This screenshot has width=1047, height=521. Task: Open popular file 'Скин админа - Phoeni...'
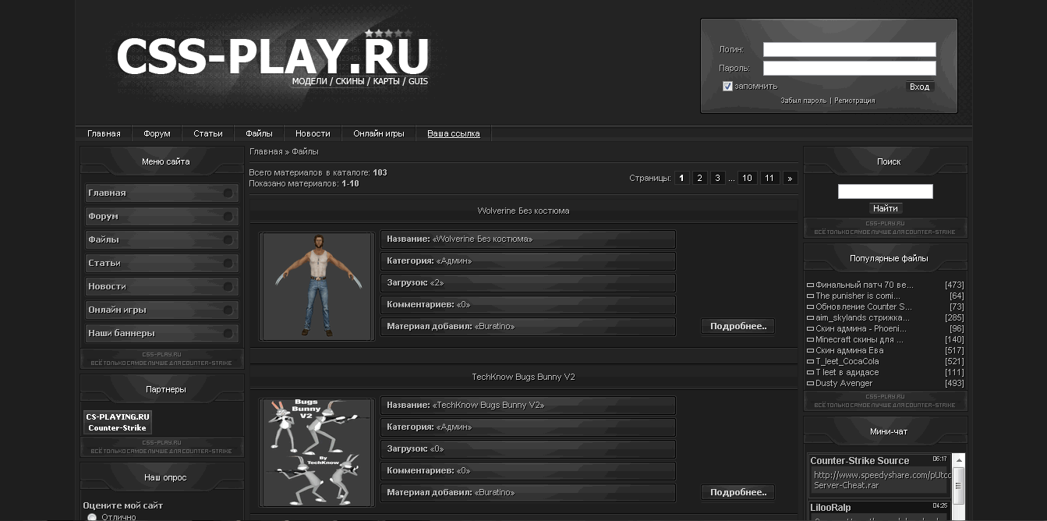(861, 328)
